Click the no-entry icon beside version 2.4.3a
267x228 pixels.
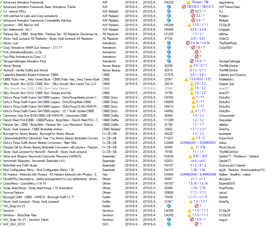[188, 43]
